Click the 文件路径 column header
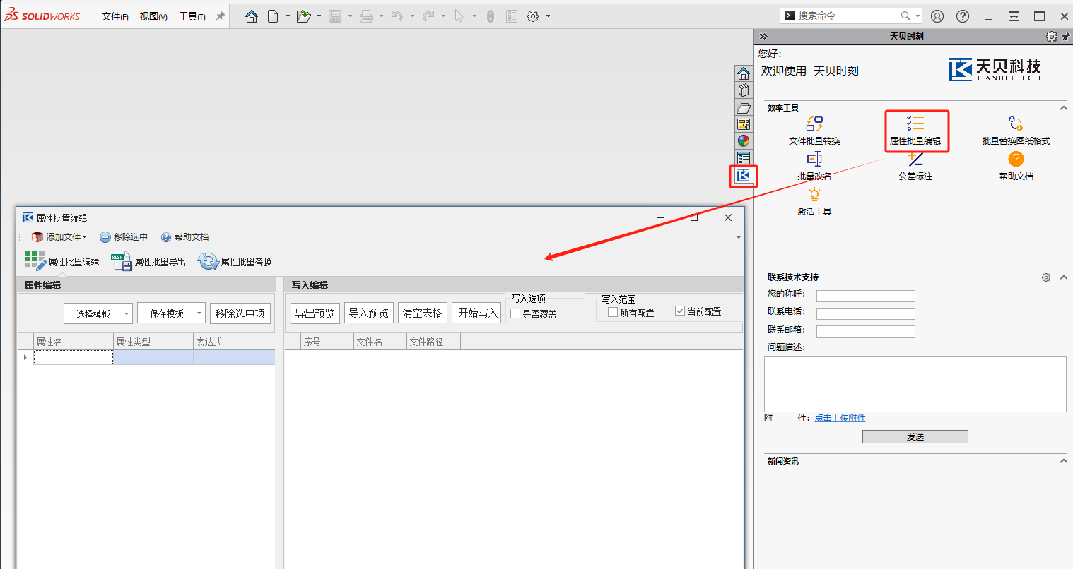Viewport: 1073px width, 569px height. click(x=434, y=342)
